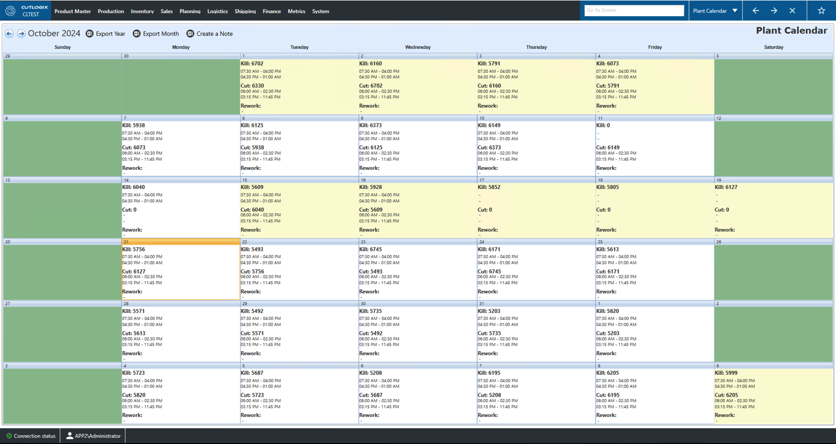Open the Production menu
Image resolution: width=836 pixels, height=444 pixels.
coord(111,11)
